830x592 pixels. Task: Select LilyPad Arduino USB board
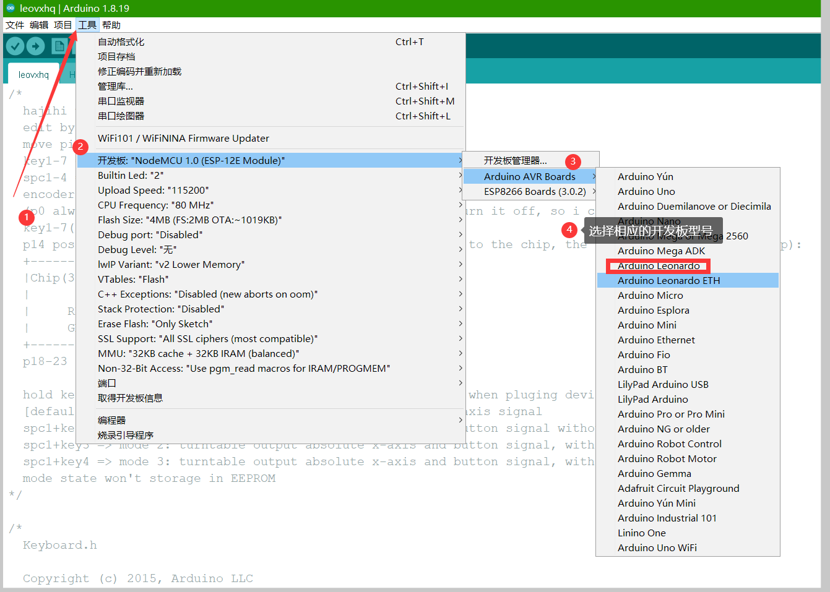(x=688, y=385)
